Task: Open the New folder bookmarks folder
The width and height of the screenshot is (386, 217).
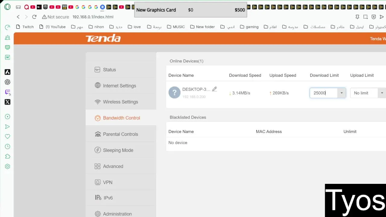Action: (203, 27)
